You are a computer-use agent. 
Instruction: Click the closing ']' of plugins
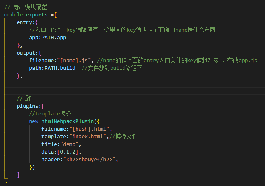pyautogui.click(x=18, y=175)
